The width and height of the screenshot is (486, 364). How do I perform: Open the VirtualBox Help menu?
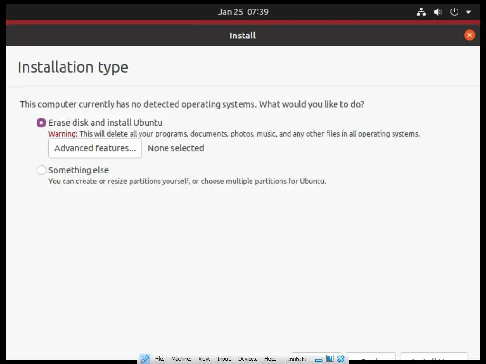pos(270,359)
